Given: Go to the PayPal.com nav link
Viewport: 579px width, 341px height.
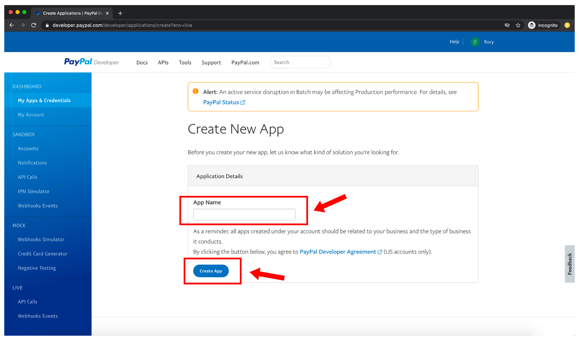Looking at the screenshot, I should tap(245, 62).
